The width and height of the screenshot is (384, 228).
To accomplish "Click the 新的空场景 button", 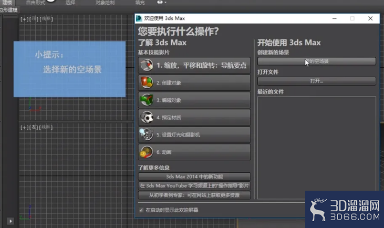I will pyautogui.click(x=316, y=61).
